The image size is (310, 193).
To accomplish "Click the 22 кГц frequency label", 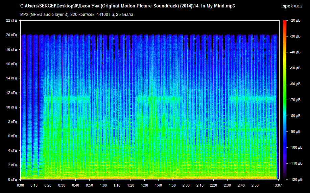I will tap(11, 21).
